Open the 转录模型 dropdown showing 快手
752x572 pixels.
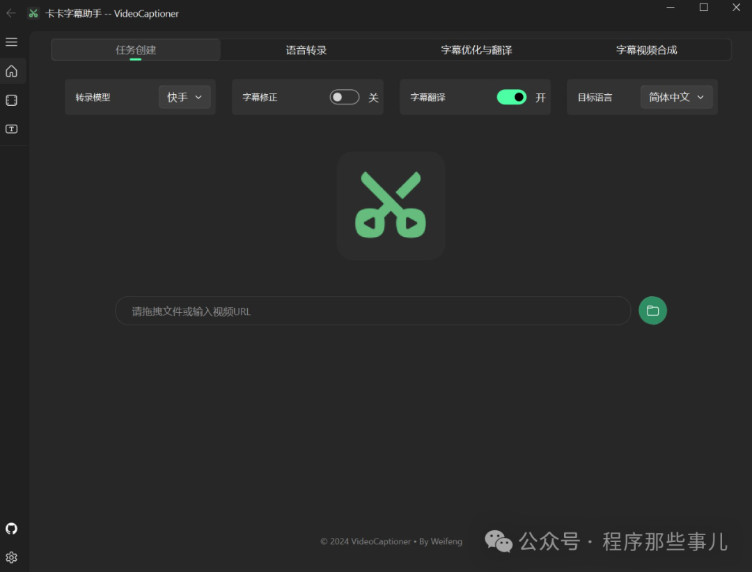pyautogui.click(x=185, y=98)
